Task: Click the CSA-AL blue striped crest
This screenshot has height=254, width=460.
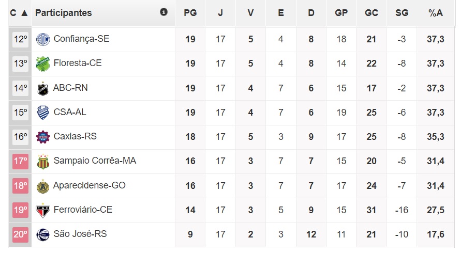Action: 42,113
